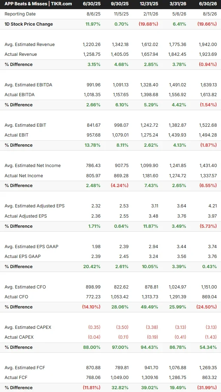
Task: Click the 8/6/25 reporting date cell
Action: (x=94, y=14)
